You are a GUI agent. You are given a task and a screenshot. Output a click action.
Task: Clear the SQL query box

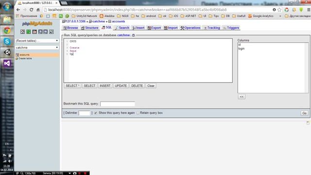pyautogui.click(x=151, y=86)
